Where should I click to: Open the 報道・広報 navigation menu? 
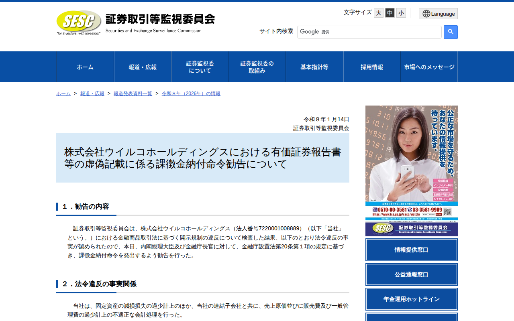pos(143,67)
